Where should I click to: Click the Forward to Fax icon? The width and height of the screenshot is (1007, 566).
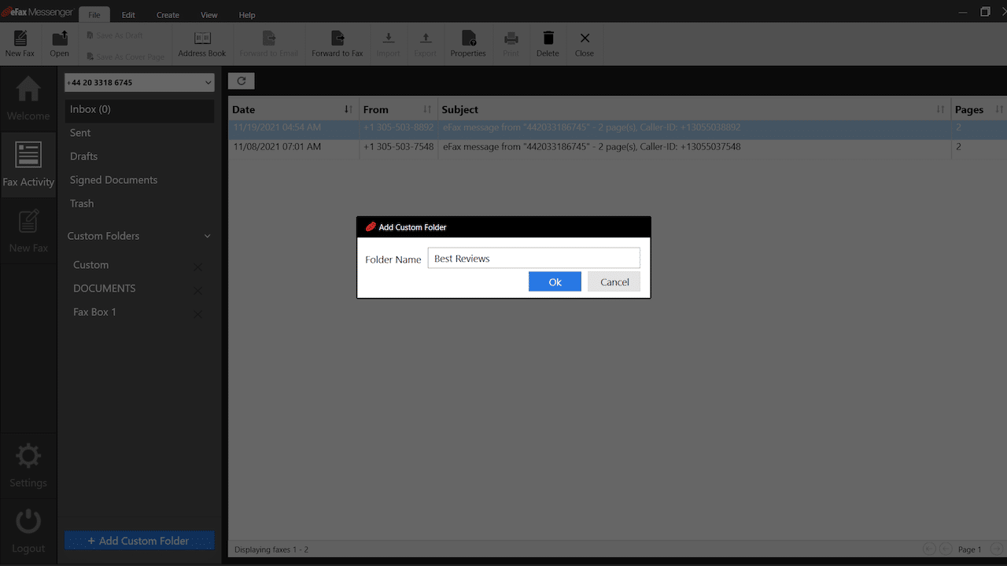[338, 43]
